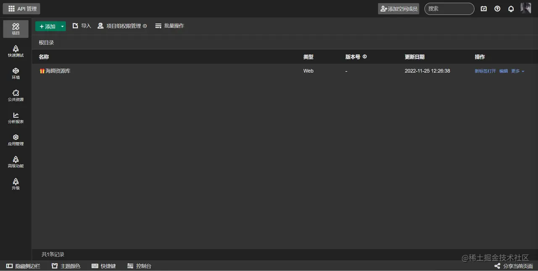
Task: Open 环境 in the sidebar
Action: click(x=16, y=74)
